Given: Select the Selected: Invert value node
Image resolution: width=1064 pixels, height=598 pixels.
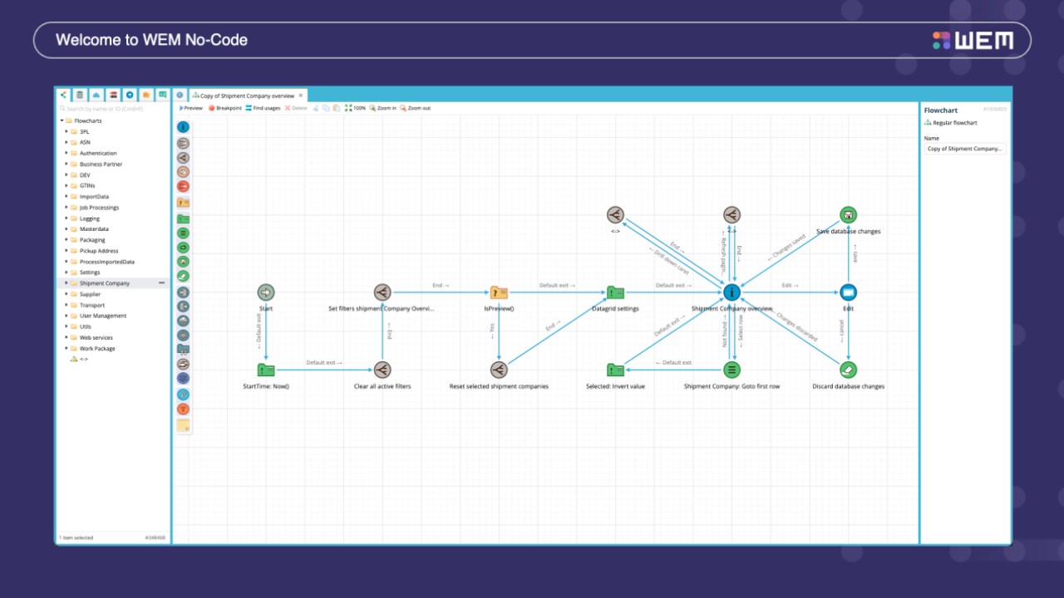Looking at the screenshot, I should [615, 370].
